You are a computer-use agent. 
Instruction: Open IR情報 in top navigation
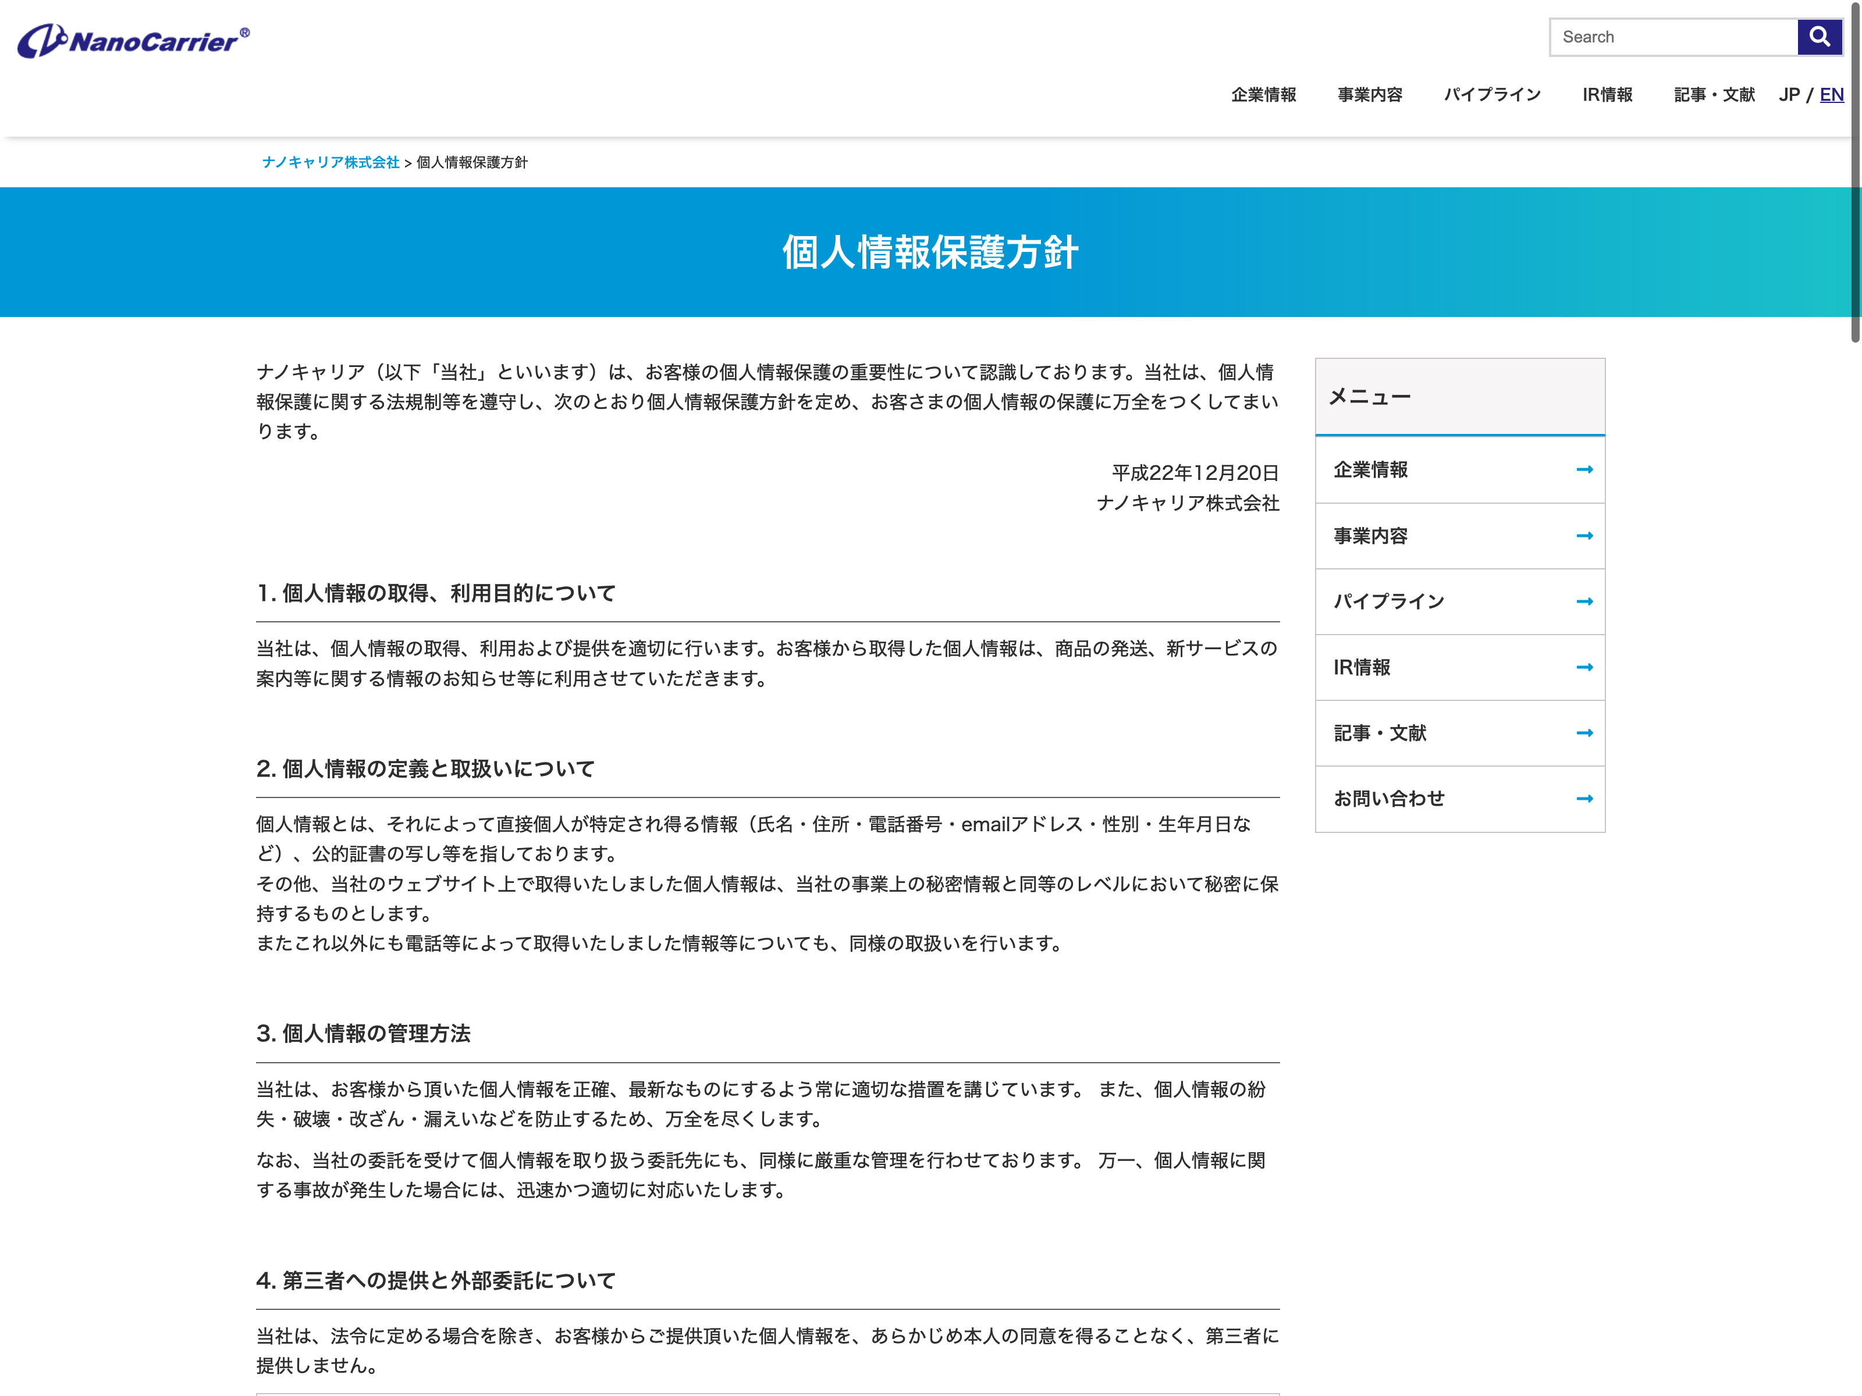pos(1607,95)
